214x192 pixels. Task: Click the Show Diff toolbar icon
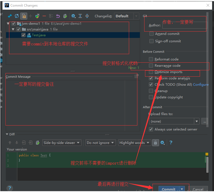[x=10, y=16]
